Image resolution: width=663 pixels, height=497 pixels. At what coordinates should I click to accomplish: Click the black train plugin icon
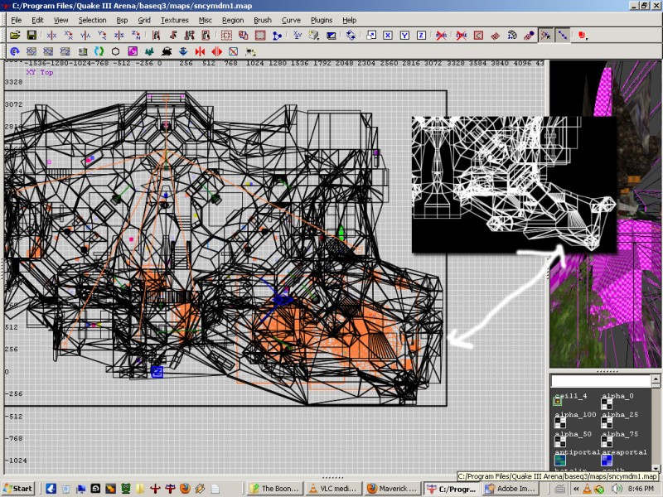167,51
